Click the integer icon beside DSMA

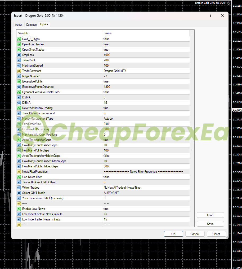(19, 97)
